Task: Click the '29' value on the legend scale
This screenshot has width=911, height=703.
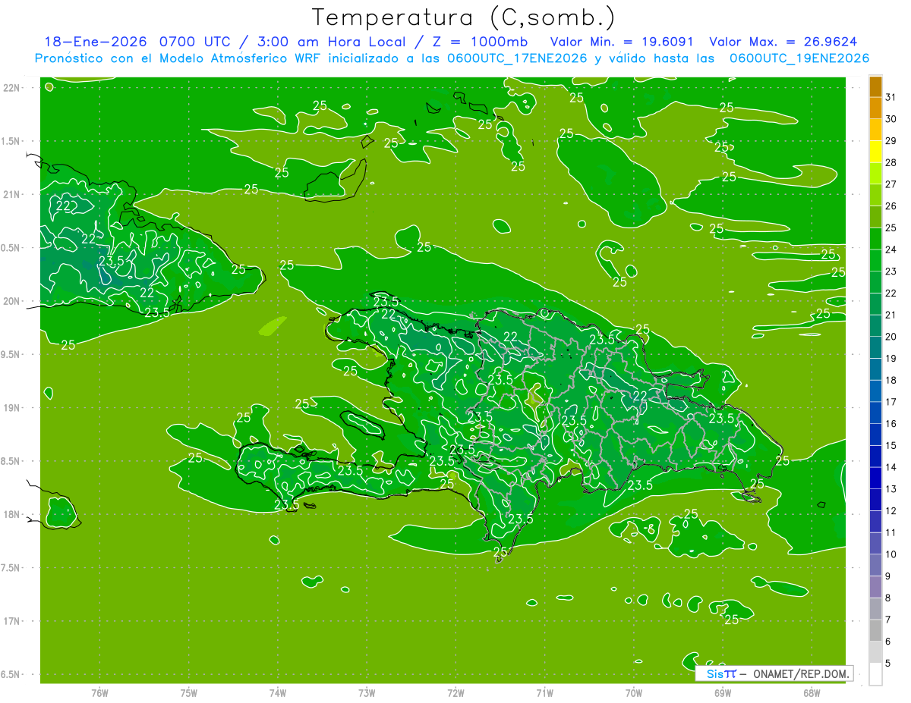Action: [891, 140]
